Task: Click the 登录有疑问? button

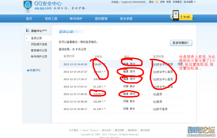Action: pos(181,43)
